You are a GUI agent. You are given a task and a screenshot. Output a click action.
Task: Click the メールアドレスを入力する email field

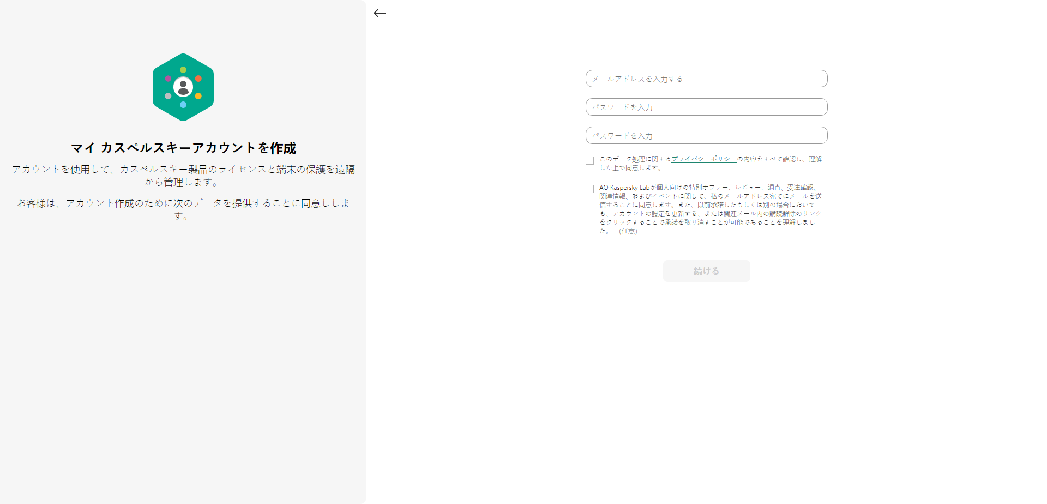[706, 79]
